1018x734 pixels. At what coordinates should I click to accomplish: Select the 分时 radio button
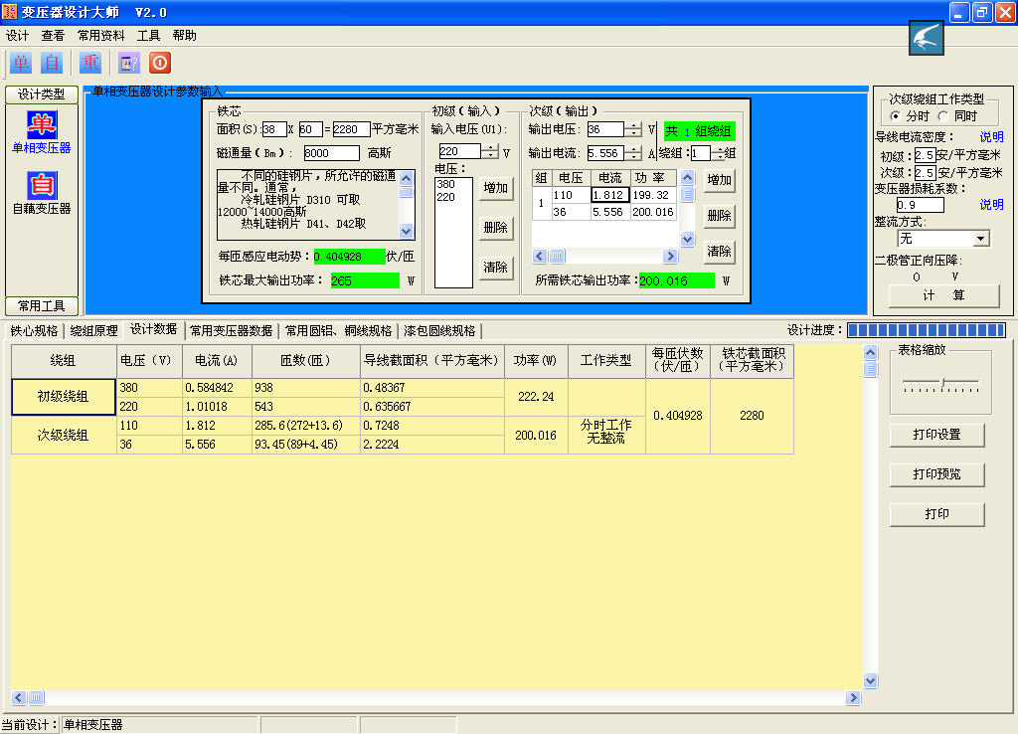[896, 115]
